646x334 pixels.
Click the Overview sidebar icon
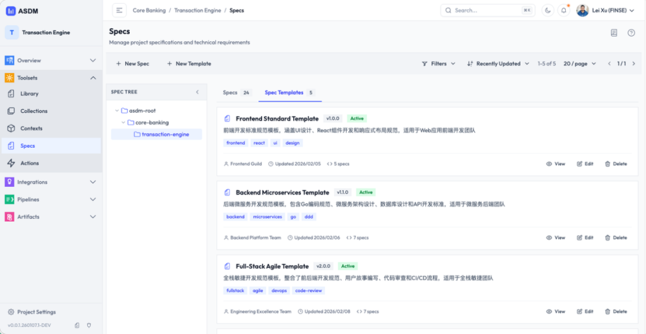(x=10, y=60)
